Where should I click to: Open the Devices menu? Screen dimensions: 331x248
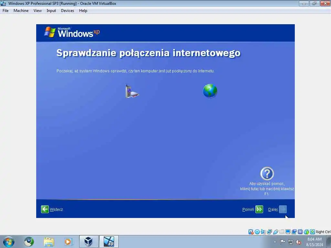pos(68,11)
